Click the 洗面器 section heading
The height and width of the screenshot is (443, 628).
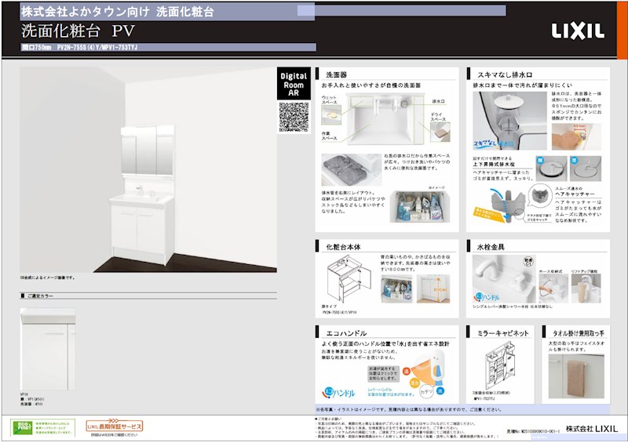tap(337, 74)
